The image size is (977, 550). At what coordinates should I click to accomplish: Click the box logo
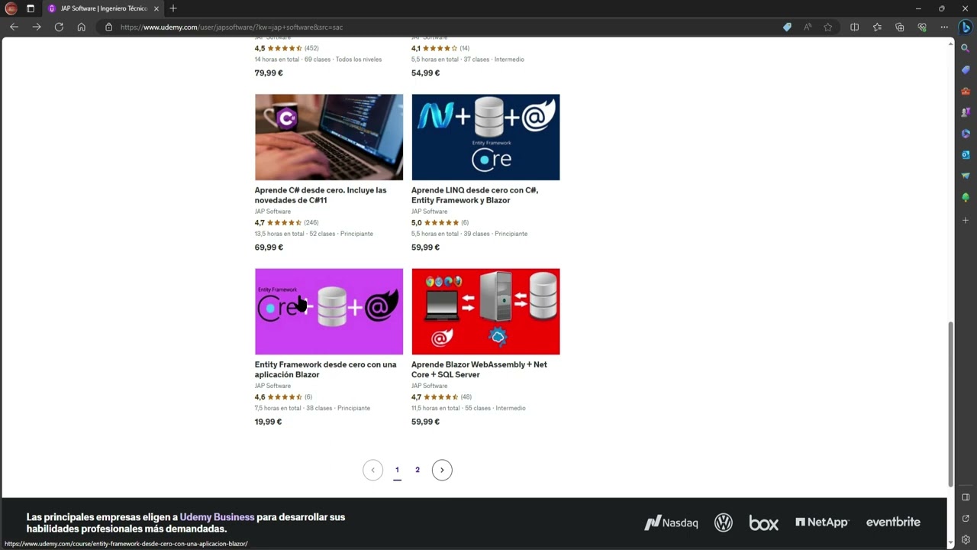pyautogui.click(x=763, y=522)
